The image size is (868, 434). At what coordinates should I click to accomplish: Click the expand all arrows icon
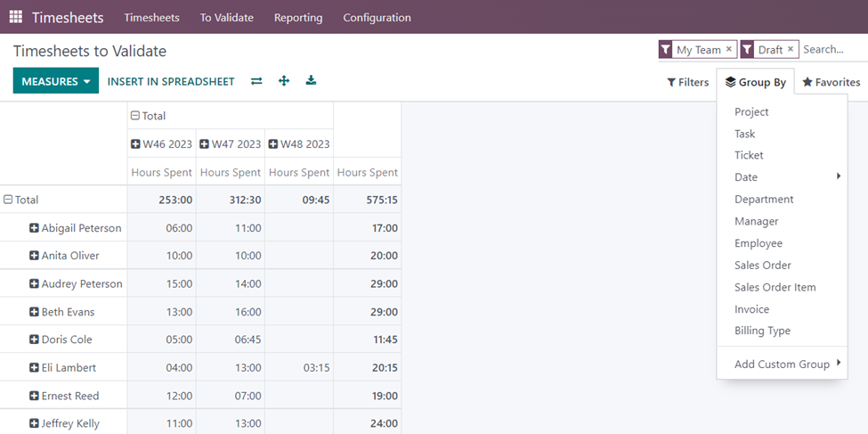pyautogui.click(x=284, y=81)
